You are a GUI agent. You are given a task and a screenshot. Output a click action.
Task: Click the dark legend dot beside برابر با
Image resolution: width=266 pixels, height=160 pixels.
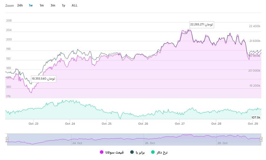click(132, 152)
